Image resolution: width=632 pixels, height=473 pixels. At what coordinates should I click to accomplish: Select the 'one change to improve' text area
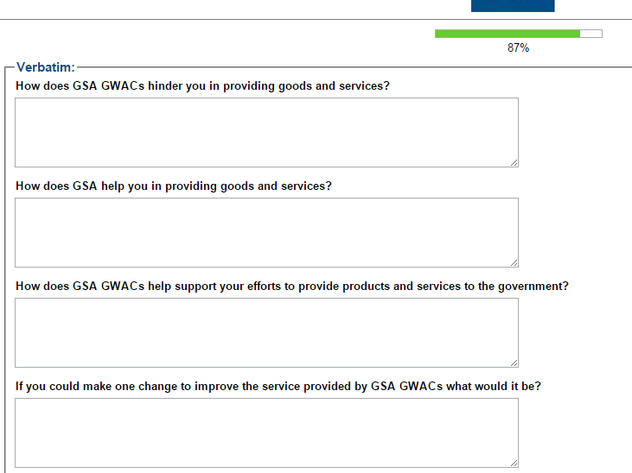pyautogui.click(x=266, y=432)
